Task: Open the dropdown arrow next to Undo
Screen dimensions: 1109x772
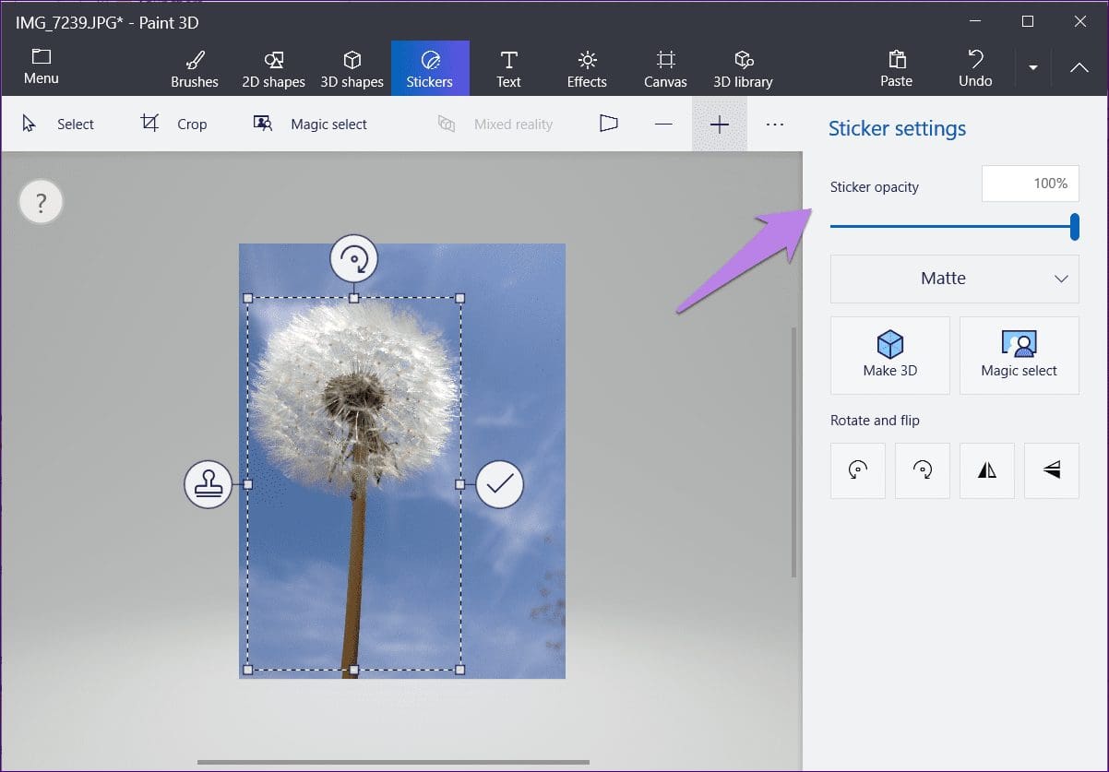Action: [x=1033, y=68]
